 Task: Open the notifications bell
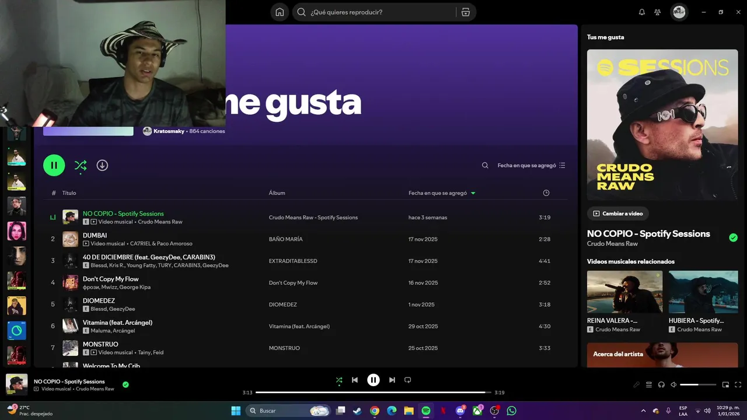pyautogui.click(x=642, y=12)
